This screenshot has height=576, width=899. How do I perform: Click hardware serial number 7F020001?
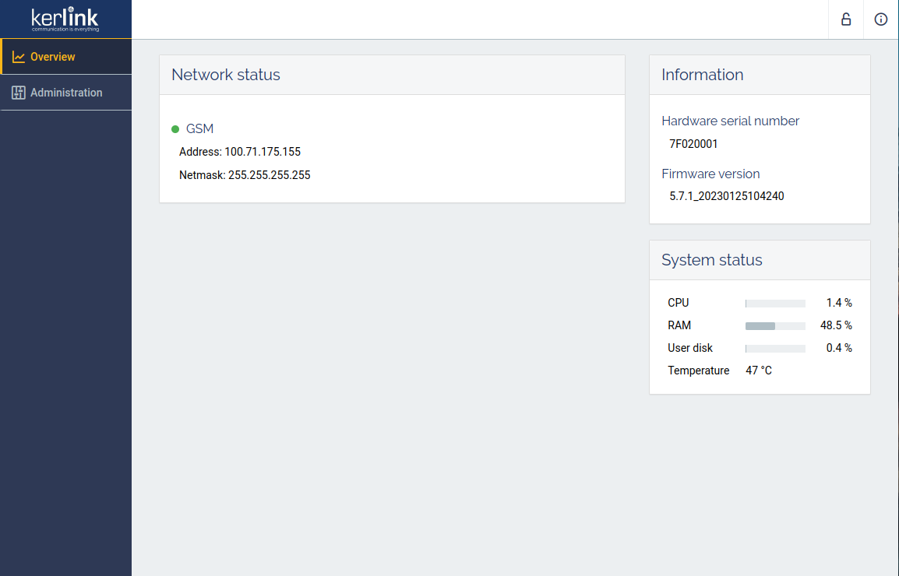pos(693,144)
